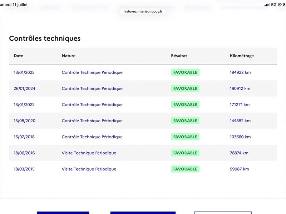The image size is (286, 214).
Task: Tap the cellular signal strength icon
Action: pyautogui.click(x=267, y=5)
